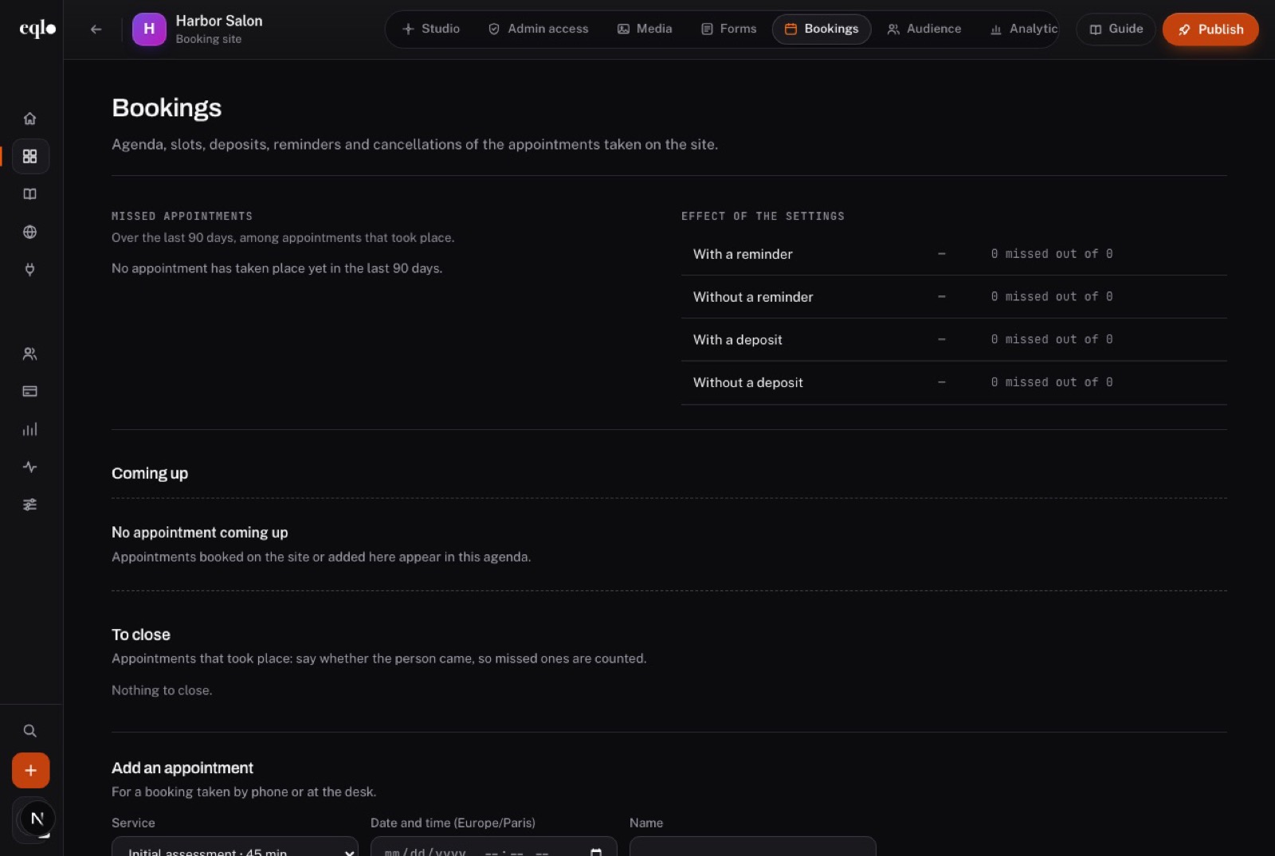1275x856 pixels.
Task: Go to the Audience tab
Action: (924, 29)
